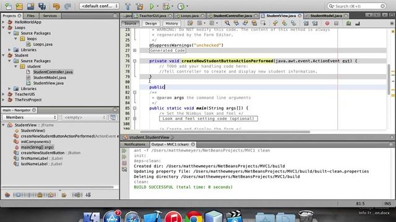Click the Undo arrow icon
The height and width of the screenshot is (222, 396).
pos(56,6)
